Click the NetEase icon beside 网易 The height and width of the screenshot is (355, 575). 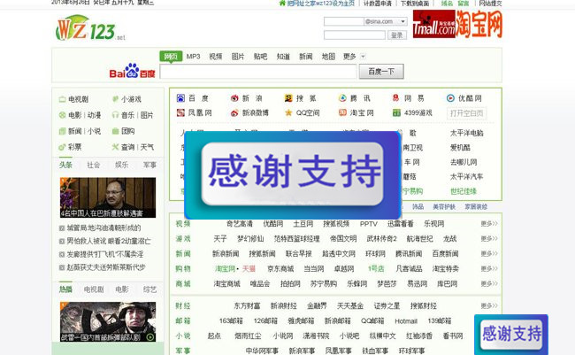(395, 98)
